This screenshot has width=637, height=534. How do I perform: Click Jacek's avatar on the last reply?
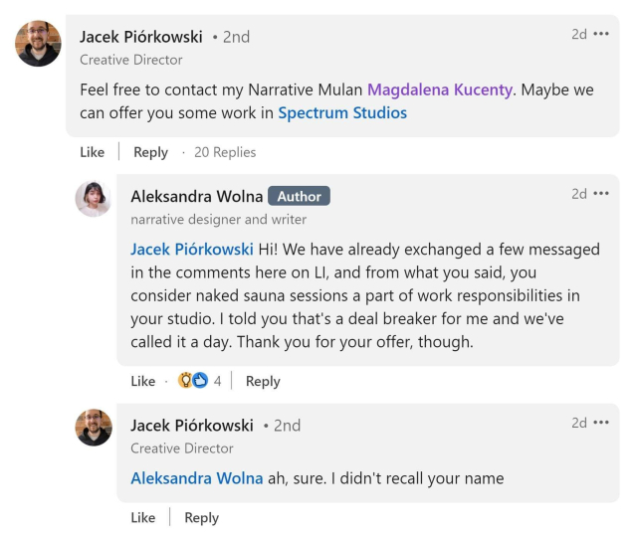coord(94,428)
